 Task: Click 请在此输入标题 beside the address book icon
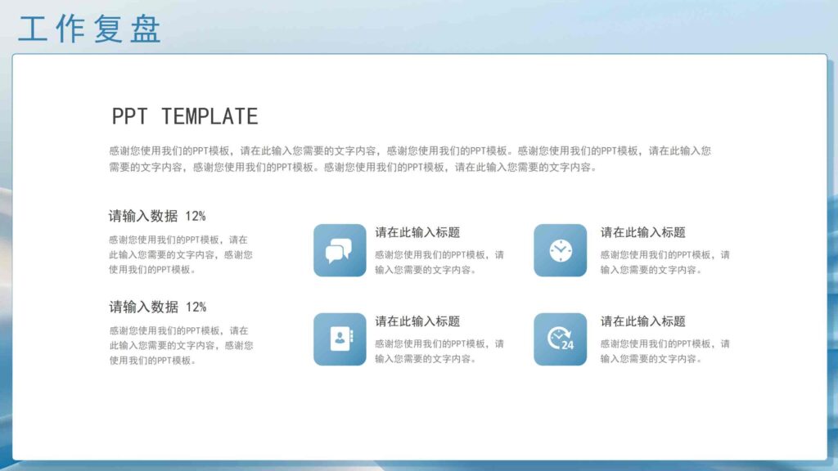click(417, 321)
